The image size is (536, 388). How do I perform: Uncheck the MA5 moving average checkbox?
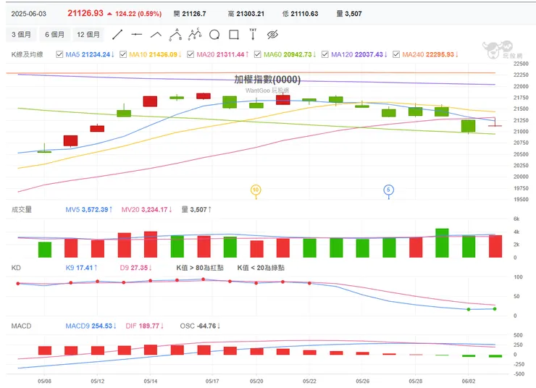click(59, 54)
